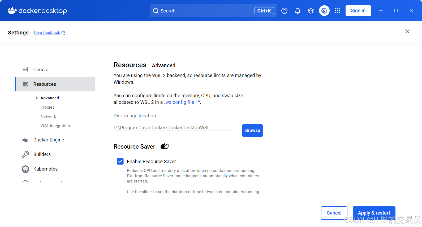Image resolution: width=422 pixels, height=227 pixels.
Task: Click the Sign in button
Action: click(x=358, y=11)
